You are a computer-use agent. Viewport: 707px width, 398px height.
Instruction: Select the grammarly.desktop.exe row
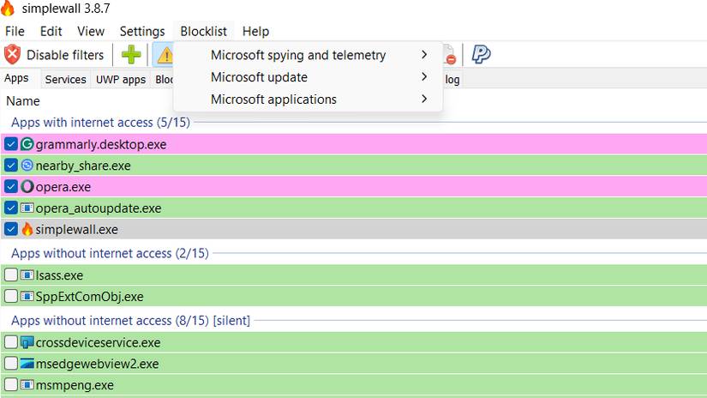[x=353, y=144]
